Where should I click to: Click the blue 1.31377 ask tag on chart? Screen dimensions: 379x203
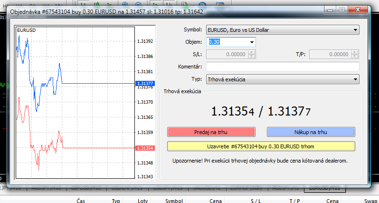click(x=145, y=84)
